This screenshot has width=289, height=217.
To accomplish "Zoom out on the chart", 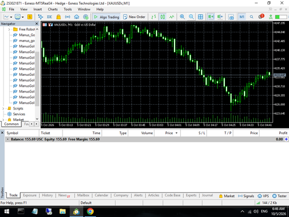I will point(191,17).
